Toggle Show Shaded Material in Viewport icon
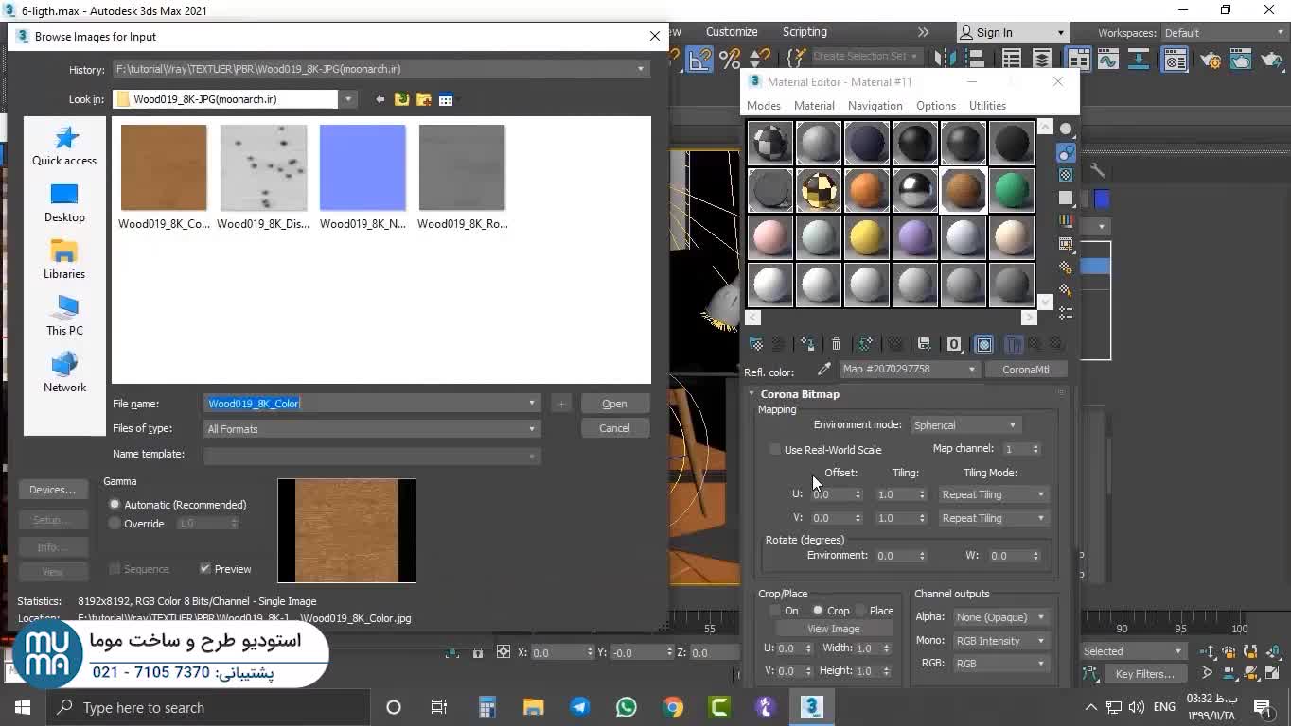This screenshot has height=726, width=1291. [x=983, y=344]
